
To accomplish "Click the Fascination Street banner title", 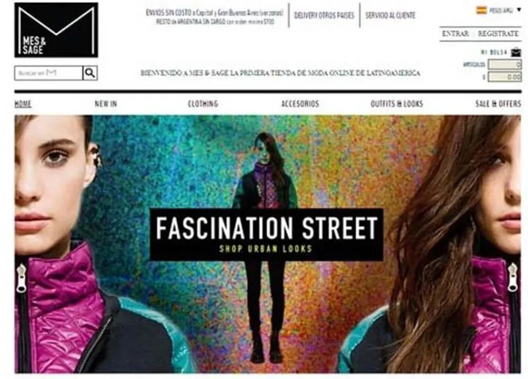I will (x=266, y=228).
